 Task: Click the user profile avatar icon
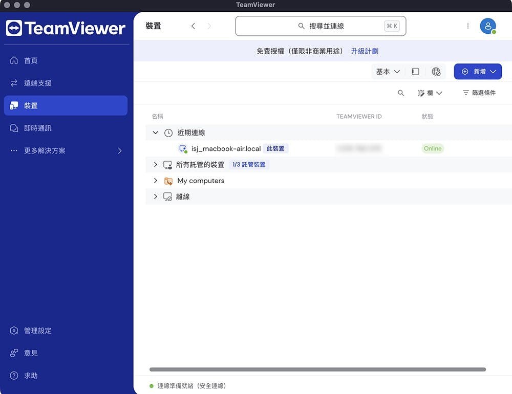tap(487, 26)
